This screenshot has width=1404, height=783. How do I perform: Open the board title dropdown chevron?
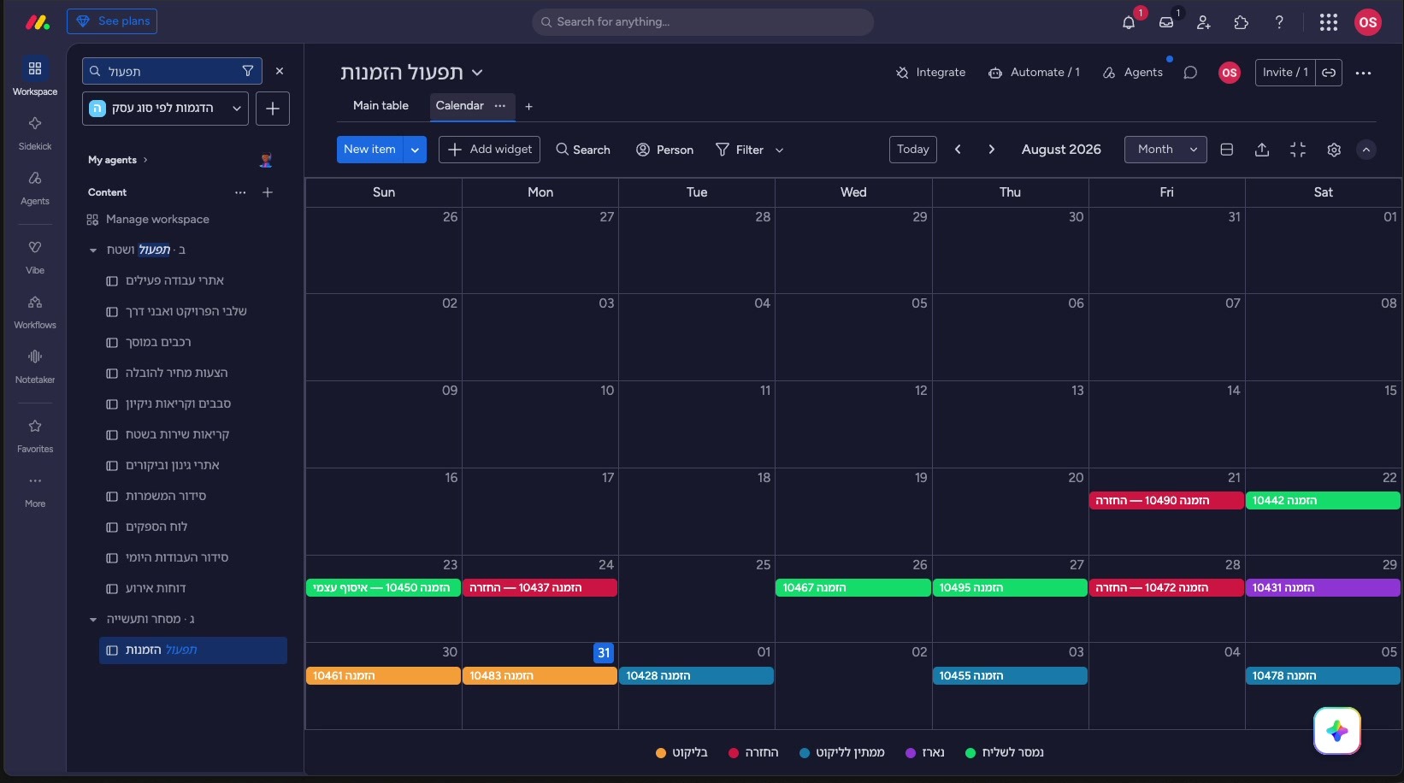(477, 73)
